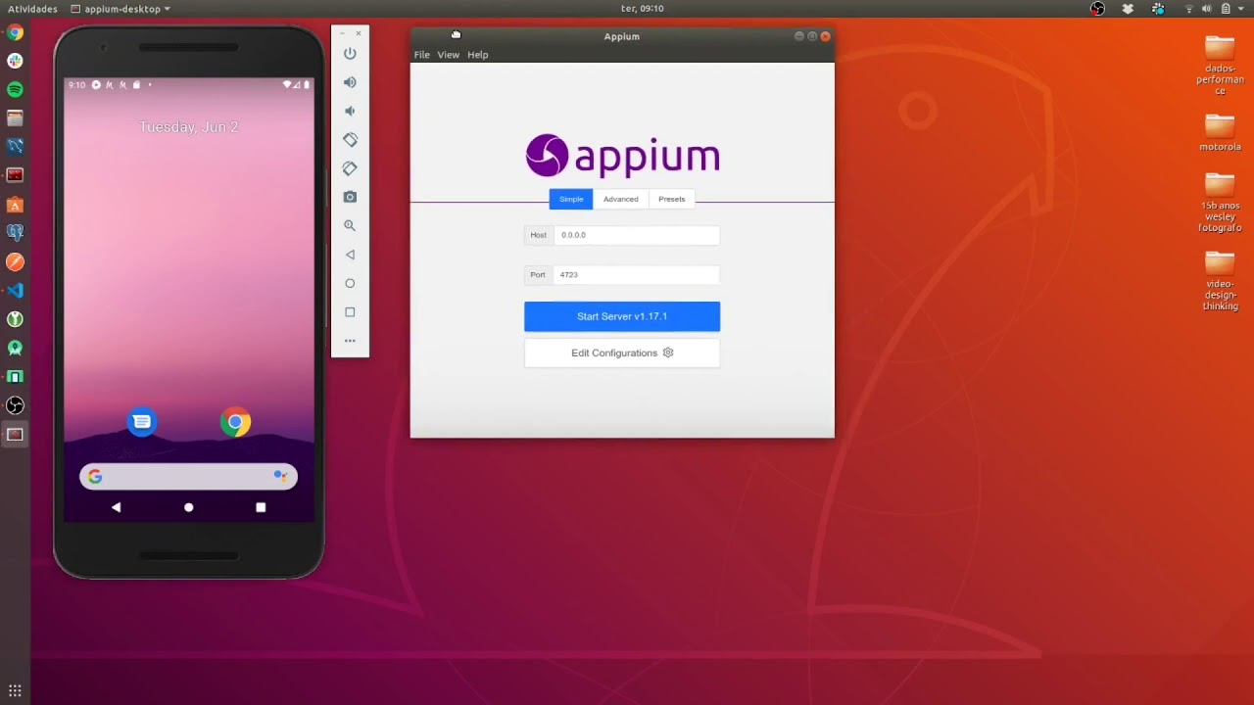Open the Messages app on Android screen

pos(142,422)
